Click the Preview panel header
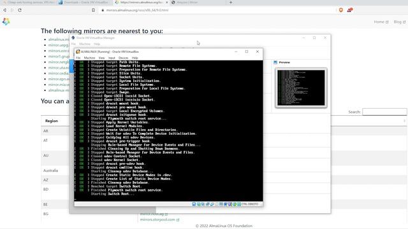Screen dimensions: 408x229 (284, 62)
